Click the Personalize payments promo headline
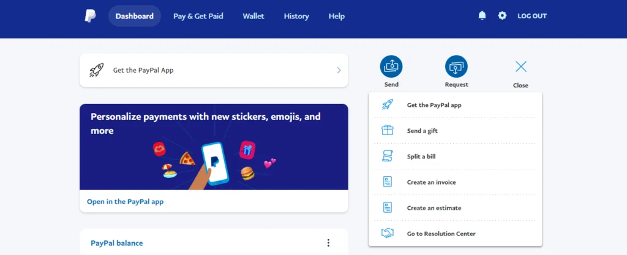Image resolution: width=627 pixels, height=255 pixels. (x=206, y=124)
